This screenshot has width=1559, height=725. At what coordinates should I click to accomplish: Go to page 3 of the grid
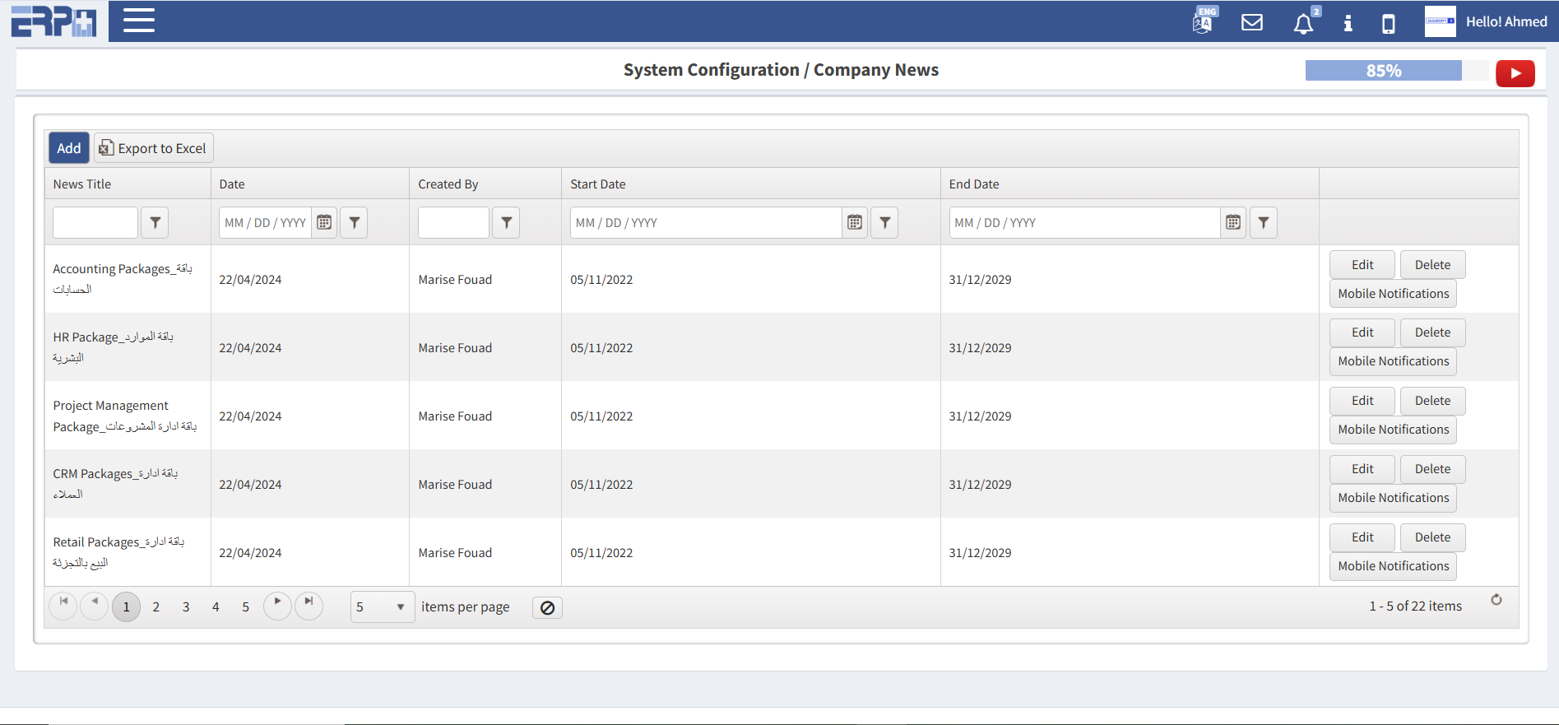tap(186, 607)
